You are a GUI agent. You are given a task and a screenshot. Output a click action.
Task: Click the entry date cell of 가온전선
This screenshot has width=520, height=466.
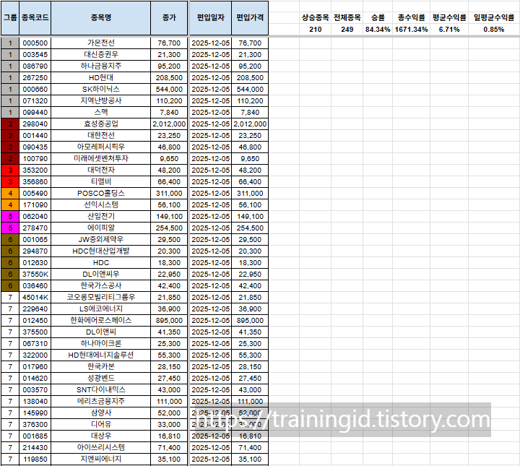point(211,43)
